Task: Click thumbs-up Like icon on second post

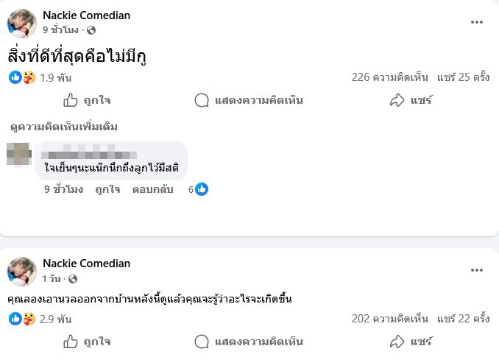Action: click(71, 342)
